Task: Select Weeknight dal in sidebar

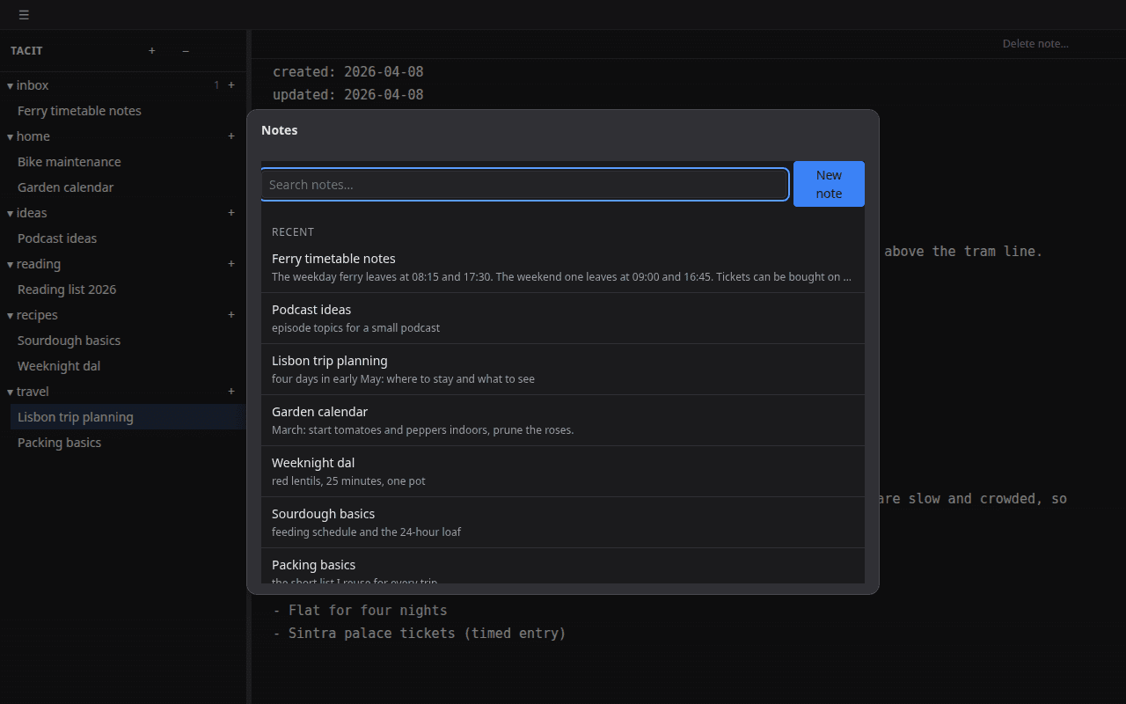Action: coord(128,366)
